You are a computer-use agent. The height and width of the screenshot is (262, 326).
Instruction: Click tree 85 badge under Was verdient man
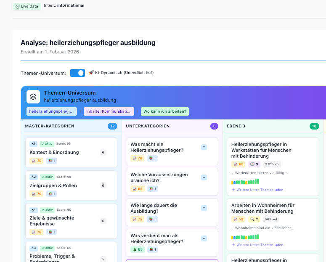pyautogui.click(x=137, y=250)
